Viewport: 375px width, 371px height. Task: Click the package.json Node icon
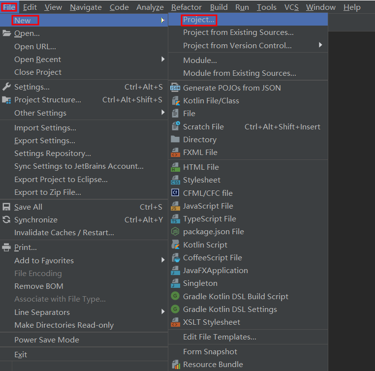(175, 231)
